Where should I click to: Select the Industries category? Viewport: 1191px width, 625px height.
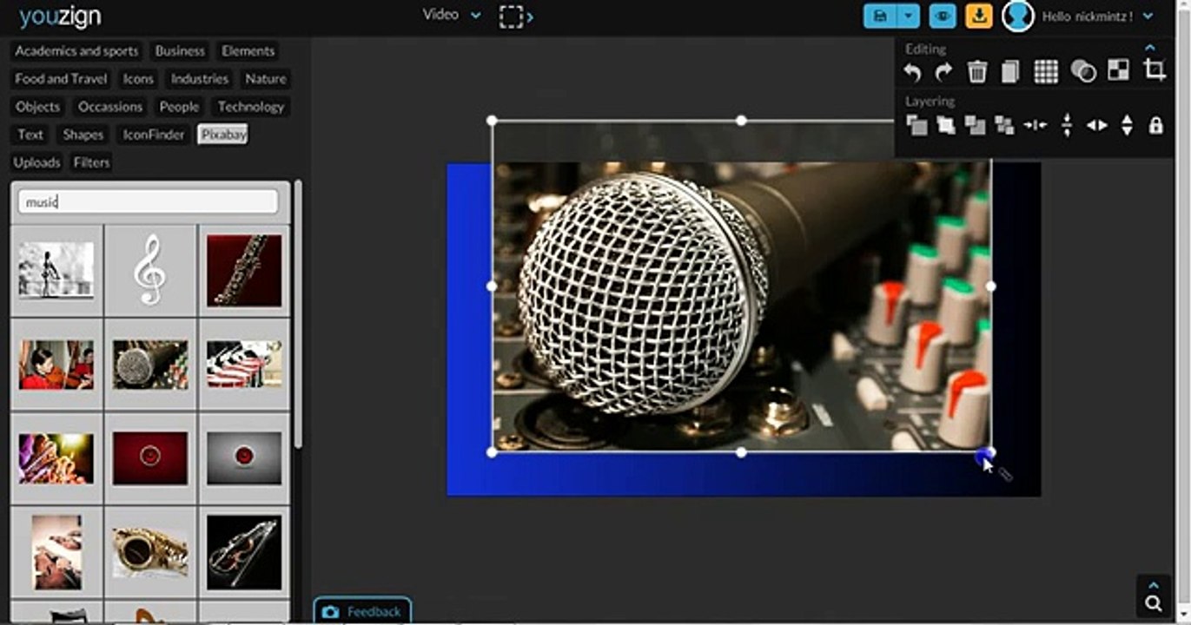[x=200, y=79]
